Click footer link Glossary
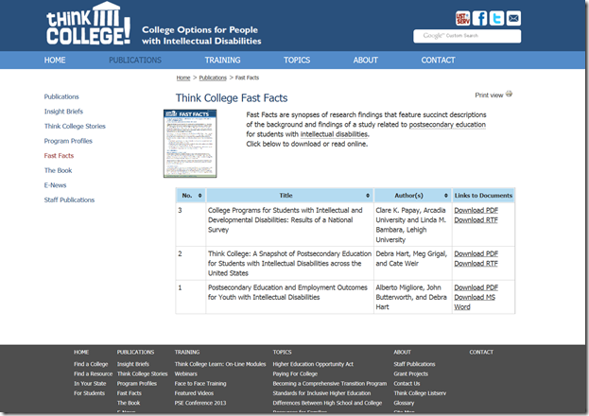This screenshot has width=589, height=416. coord(404,403)
